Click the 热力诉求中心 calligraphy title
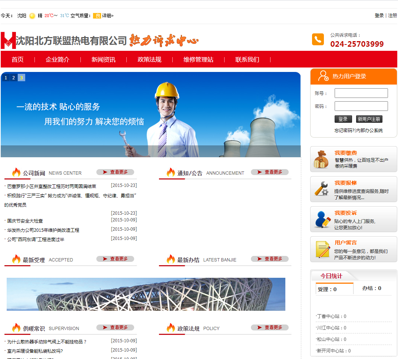This screenshot has height=359, width=398. point(164,40)
